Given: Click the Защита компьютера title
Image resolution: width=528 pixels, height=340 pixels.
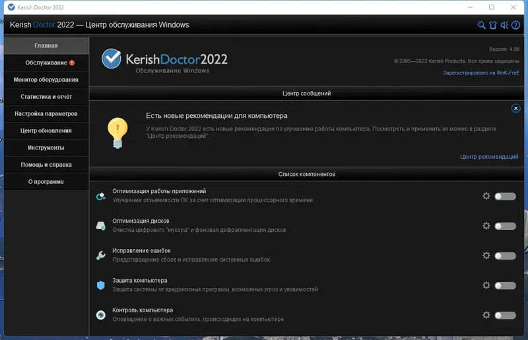Looking at the screenshot, I should point(140,281).
